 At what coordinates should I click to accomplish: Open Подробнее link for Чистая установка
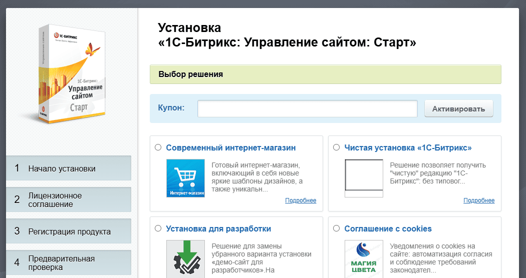479,200
